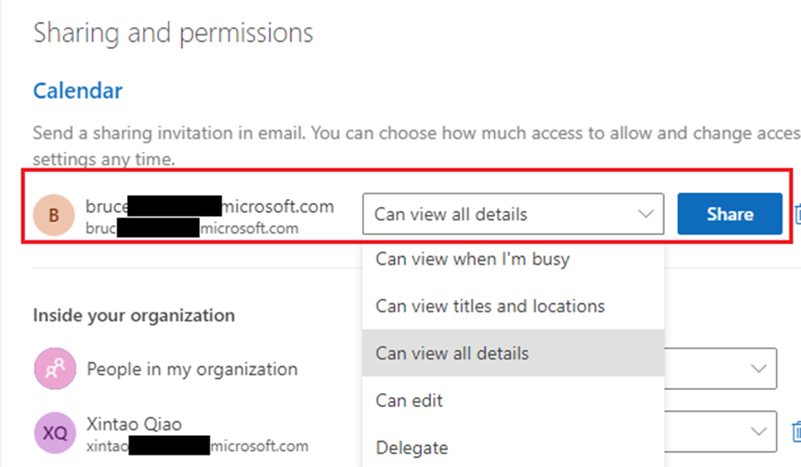Screen dimensions: 801x467
Task: Delete bruce sharing entry with trash icon
Action: point(798,214)
